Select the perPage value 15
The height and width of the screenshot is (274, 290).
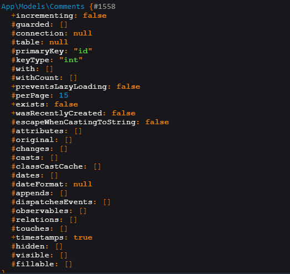(x=63, y=95)
